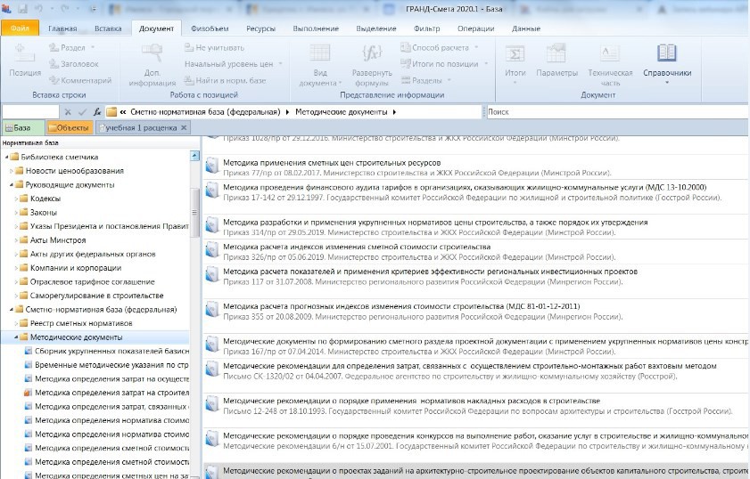Toggle the Не учитывать option
The width and height of the screenshot is (750, 479).
coord(214,48)
